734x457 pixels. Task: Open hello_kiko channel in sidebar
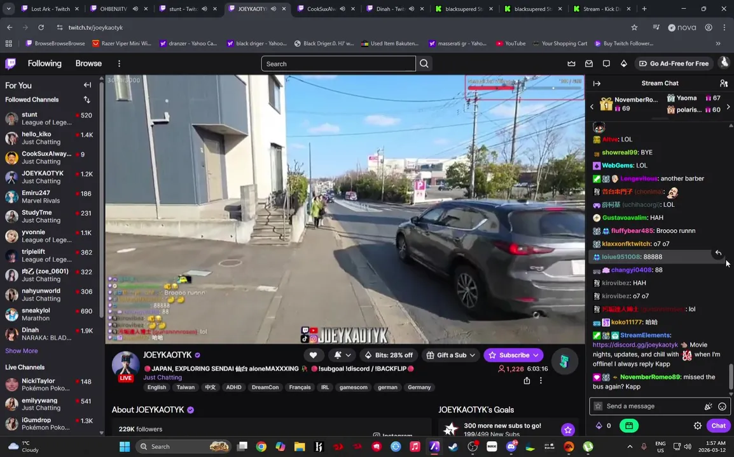coord(49,138)
